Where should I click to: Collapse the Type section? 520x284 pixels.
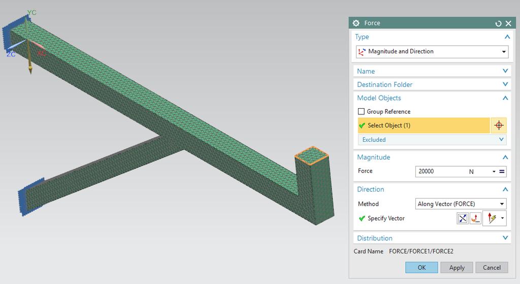pos(507,37)
